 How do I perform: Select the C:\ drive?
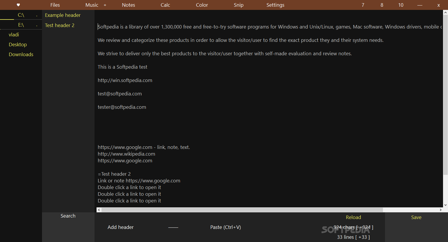[21, 15]
